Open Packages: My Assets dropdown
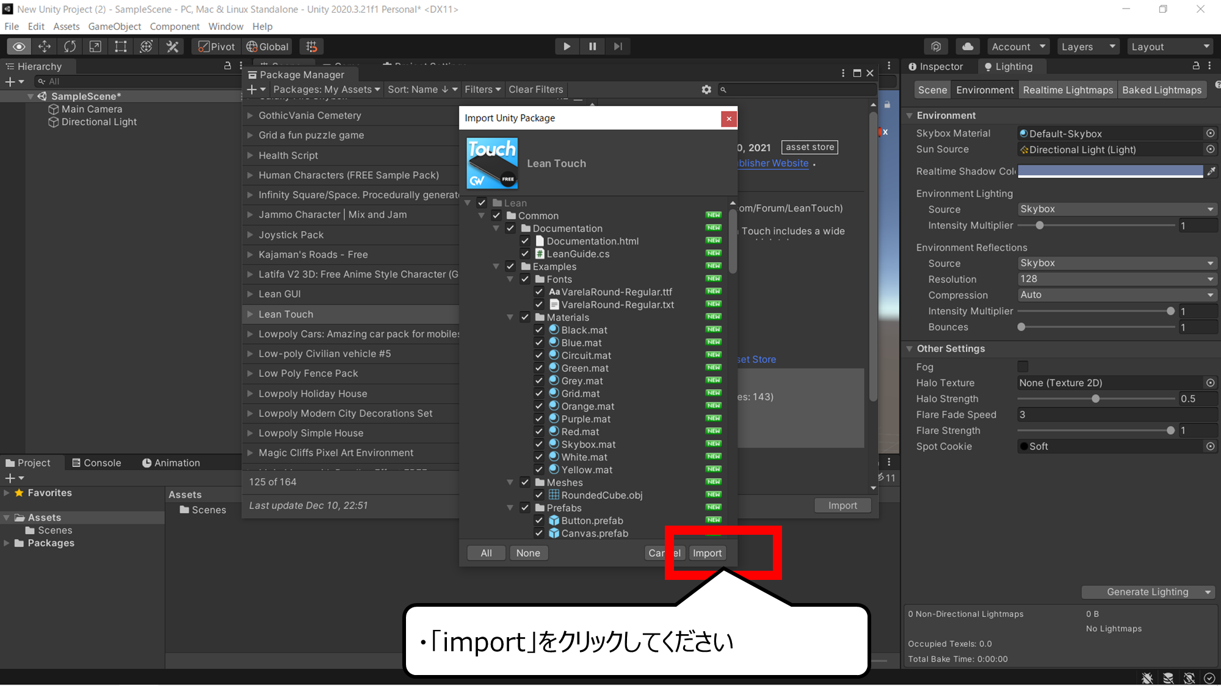Screen dimensions: 1221x686 click(327, 90)
